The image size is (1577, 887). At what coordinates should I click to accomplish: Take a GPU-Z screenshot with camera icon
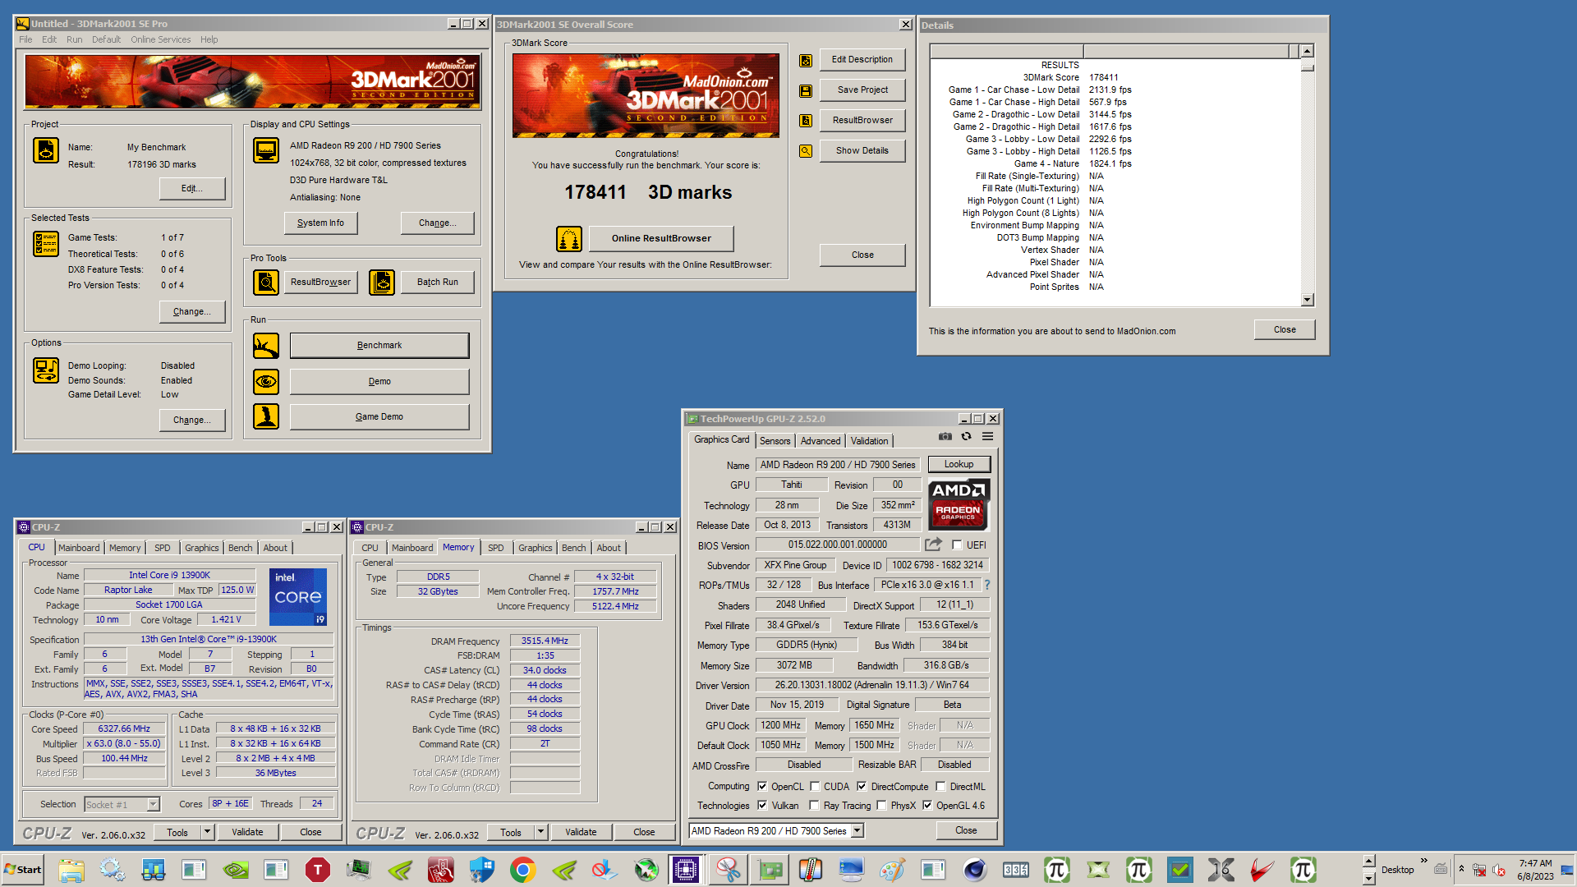(x=945, y=436)
